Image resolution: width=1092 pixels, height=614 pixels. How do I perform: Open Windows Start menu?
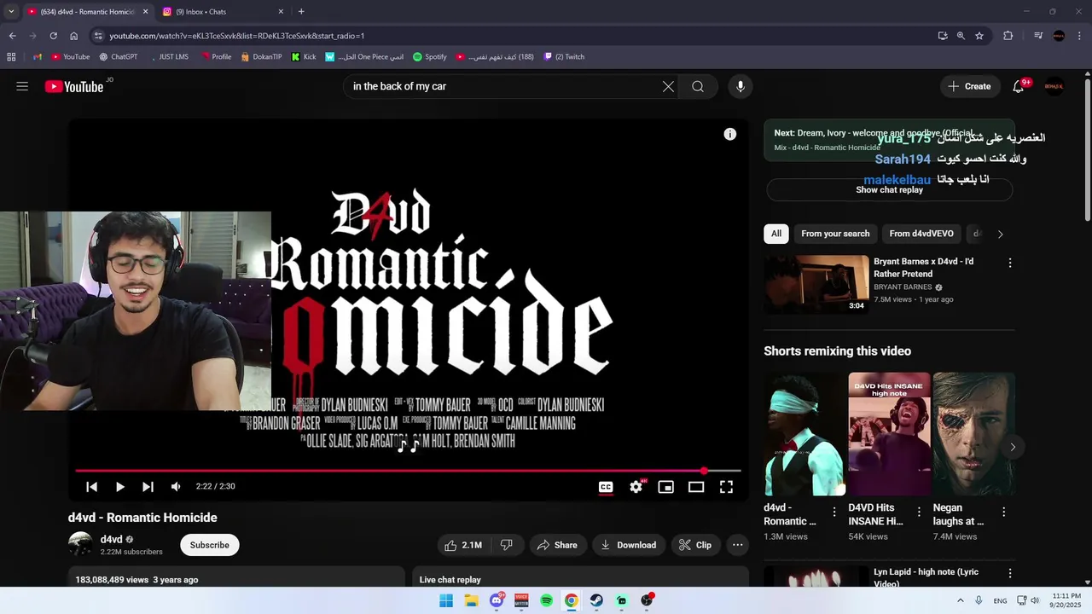click(446, 600)
